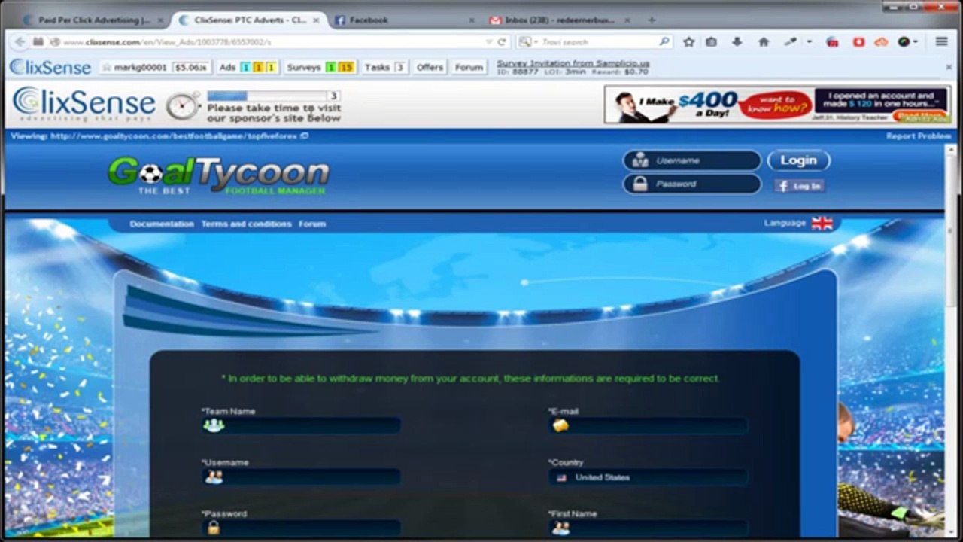Click the Facebook Log In button

(x=800, y=185)
